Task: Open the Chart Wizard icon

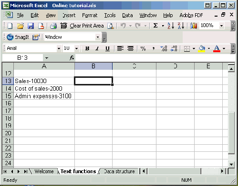Action: 194,26
